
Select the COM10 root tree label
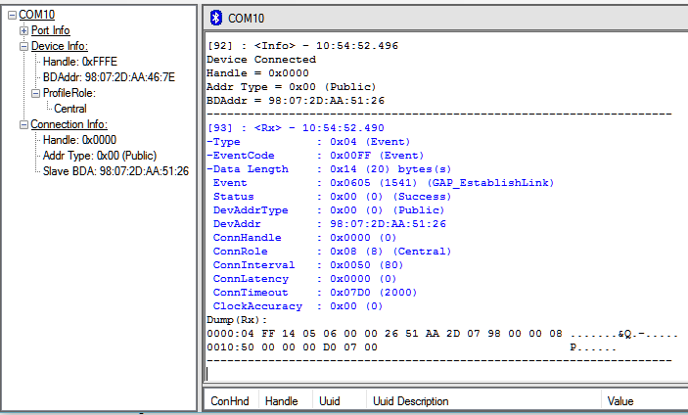click(36, 15)
